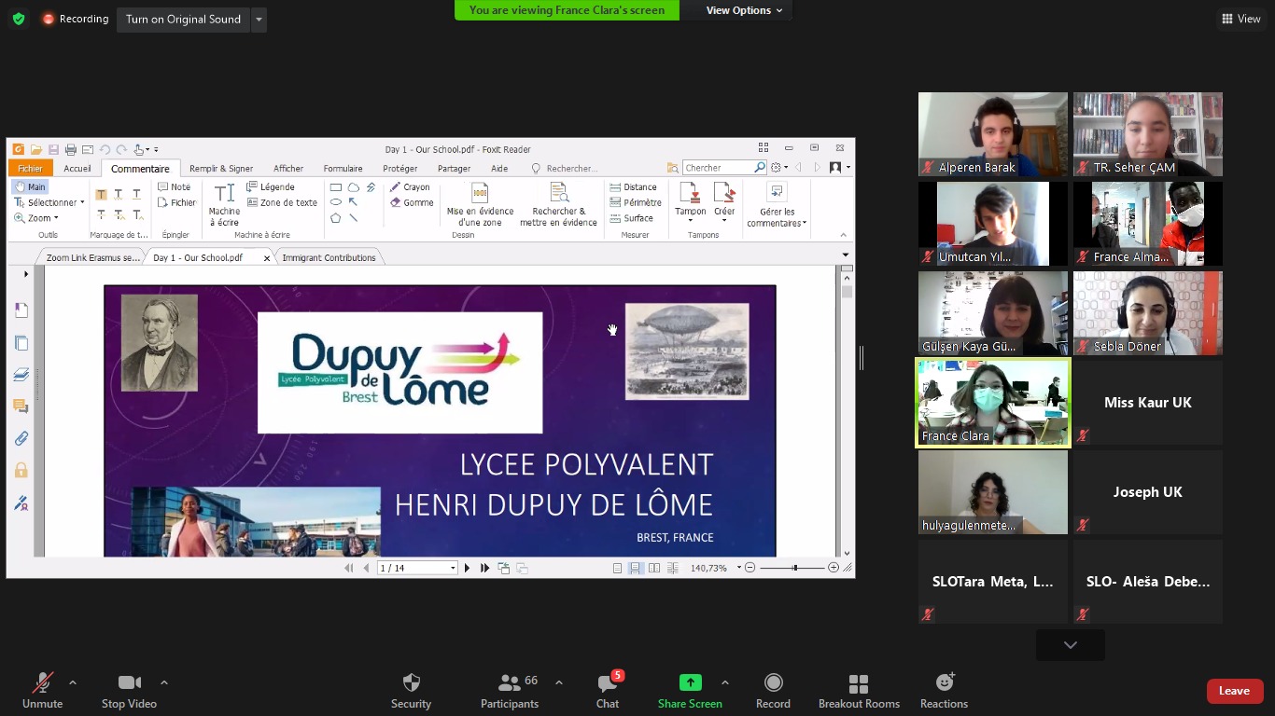Go to next page in Foxit
The image size is (1275, 716).
467,568
